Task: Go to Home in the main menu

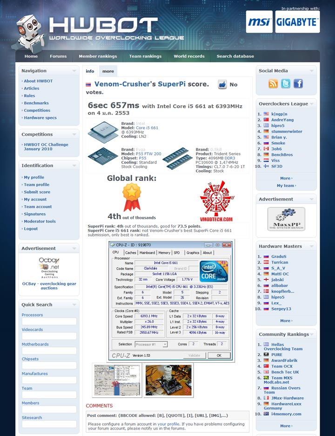Action: coord(31,56)
